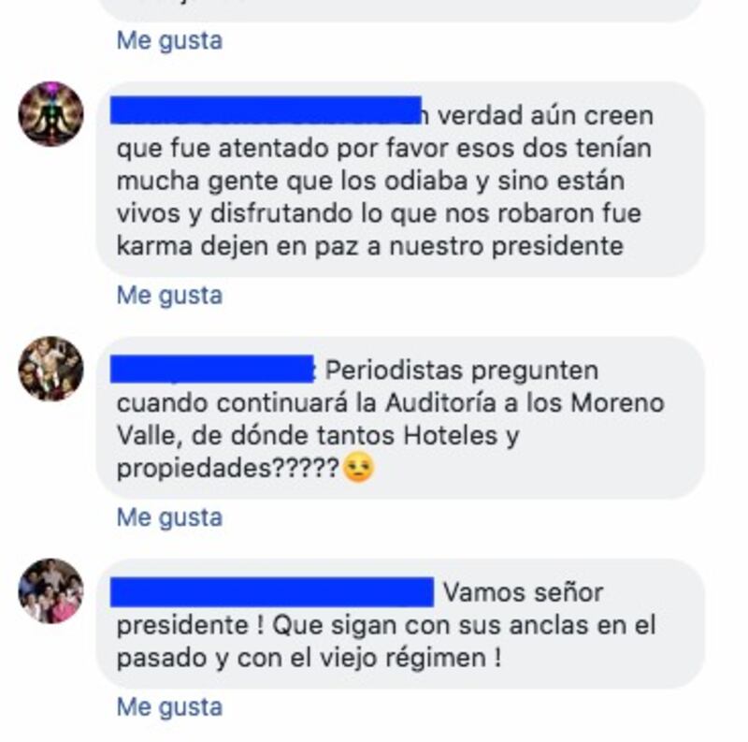Click the pensive emoji after propiedades

tap(359, 468)
